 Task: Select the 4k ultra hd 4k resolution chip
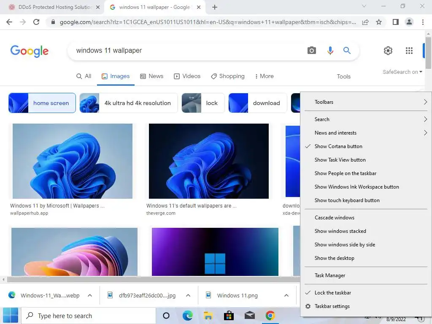pos(129,103)
